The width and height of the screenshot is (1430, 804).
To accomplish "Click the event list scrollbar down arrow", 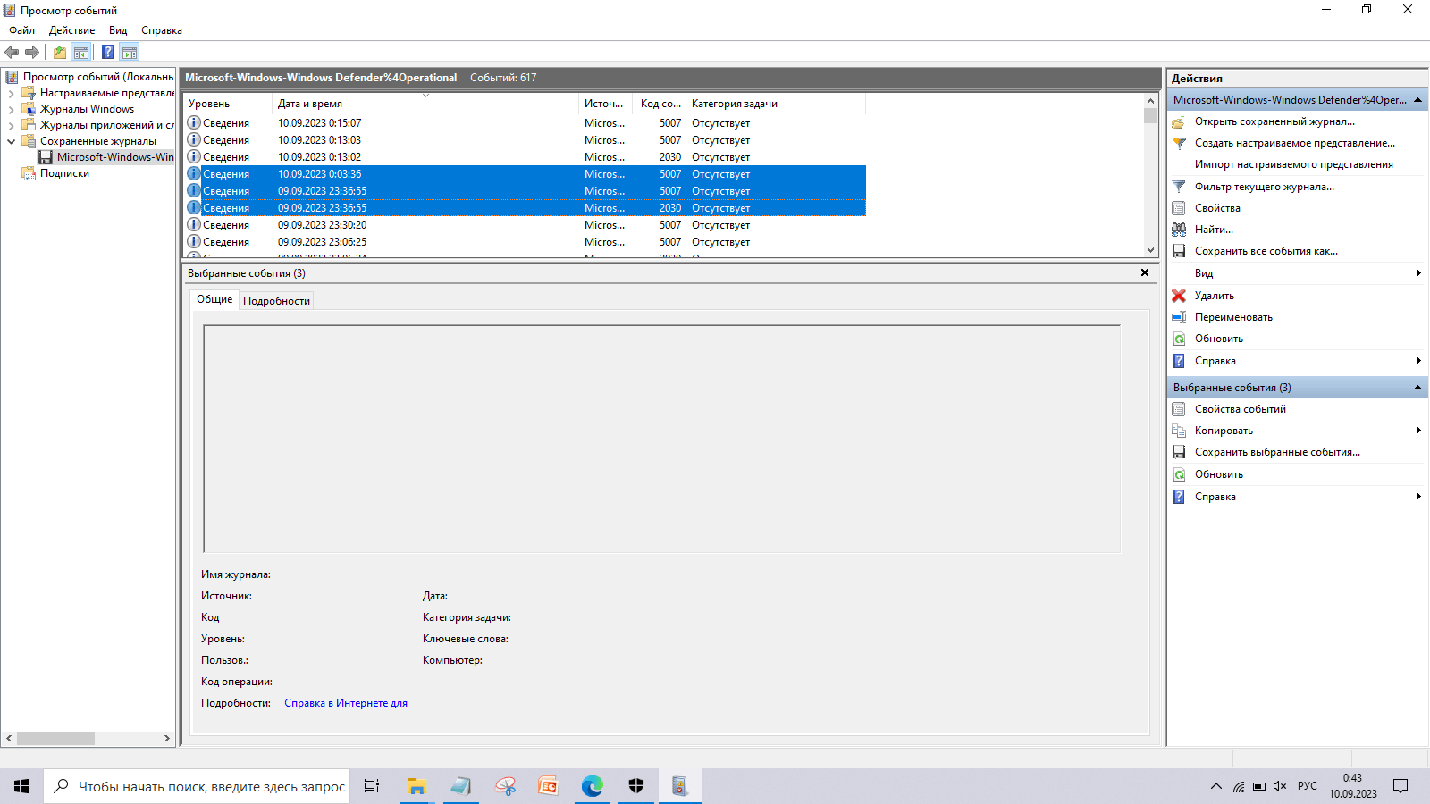I will (x=1150, y=250).
